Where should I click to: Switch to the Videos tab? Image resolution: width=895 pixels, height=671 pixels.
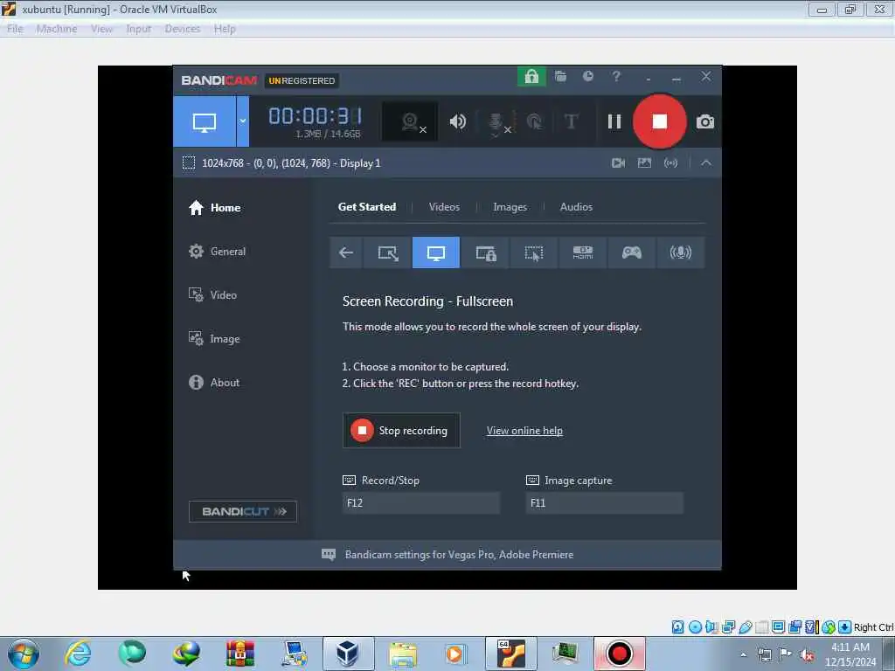444,207
